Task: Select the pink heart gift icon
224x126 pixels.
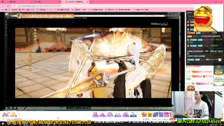Action: (x=102, y=115)
